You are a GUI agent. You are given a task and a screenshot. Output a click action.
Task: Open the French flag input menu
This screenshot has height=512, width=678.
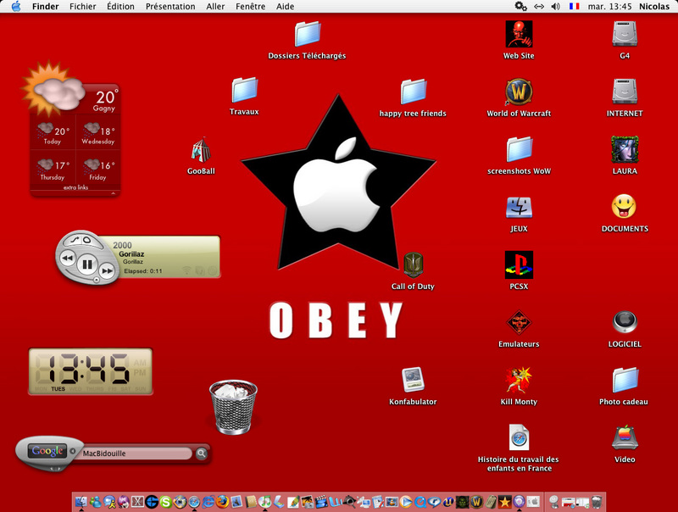(x=575, y=7)
